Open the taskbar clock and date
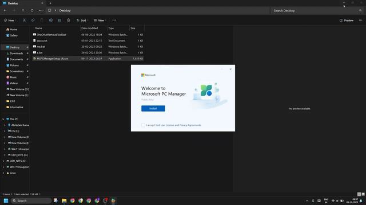 coord(352,201)
